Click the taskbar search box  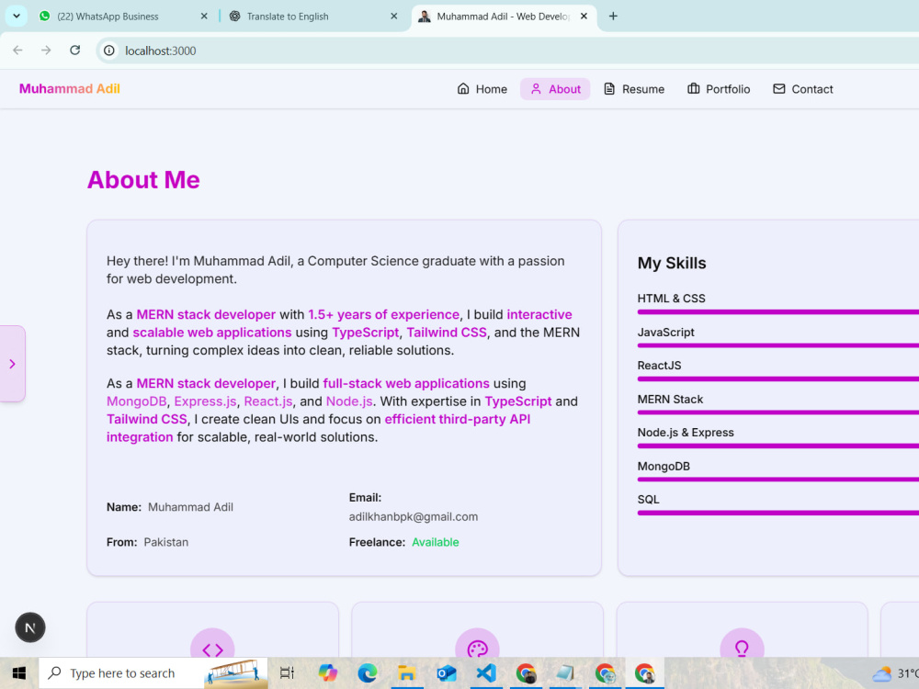click(x=153, y=673)
